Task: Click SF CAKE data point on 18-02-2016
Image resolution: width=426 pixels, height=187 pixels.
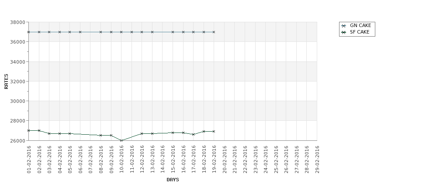Action: pyautogui.click(x=204, y=132)
